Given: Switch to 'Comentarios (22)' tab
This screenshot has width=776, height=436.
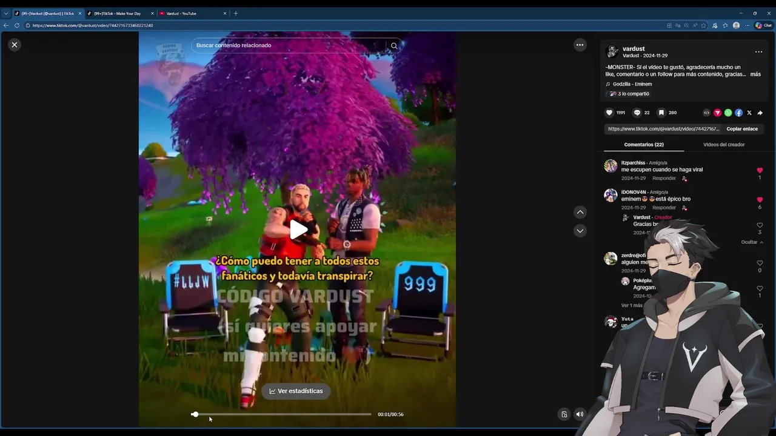Looking at the screenshot, I should pos(644,145).
